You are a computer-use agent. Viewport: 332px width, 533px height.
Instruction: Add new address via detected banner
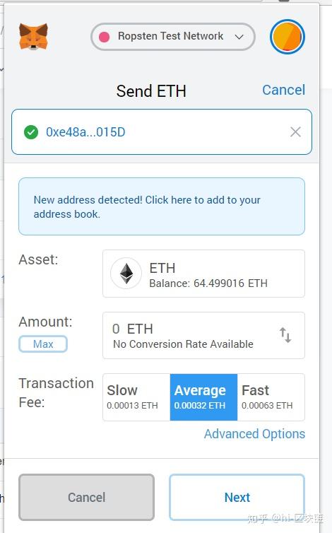[162, 206]
